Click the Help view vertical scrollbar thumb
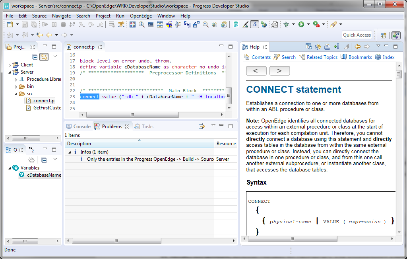The width and height of the screenshot is (407, 259). (399, 74)
